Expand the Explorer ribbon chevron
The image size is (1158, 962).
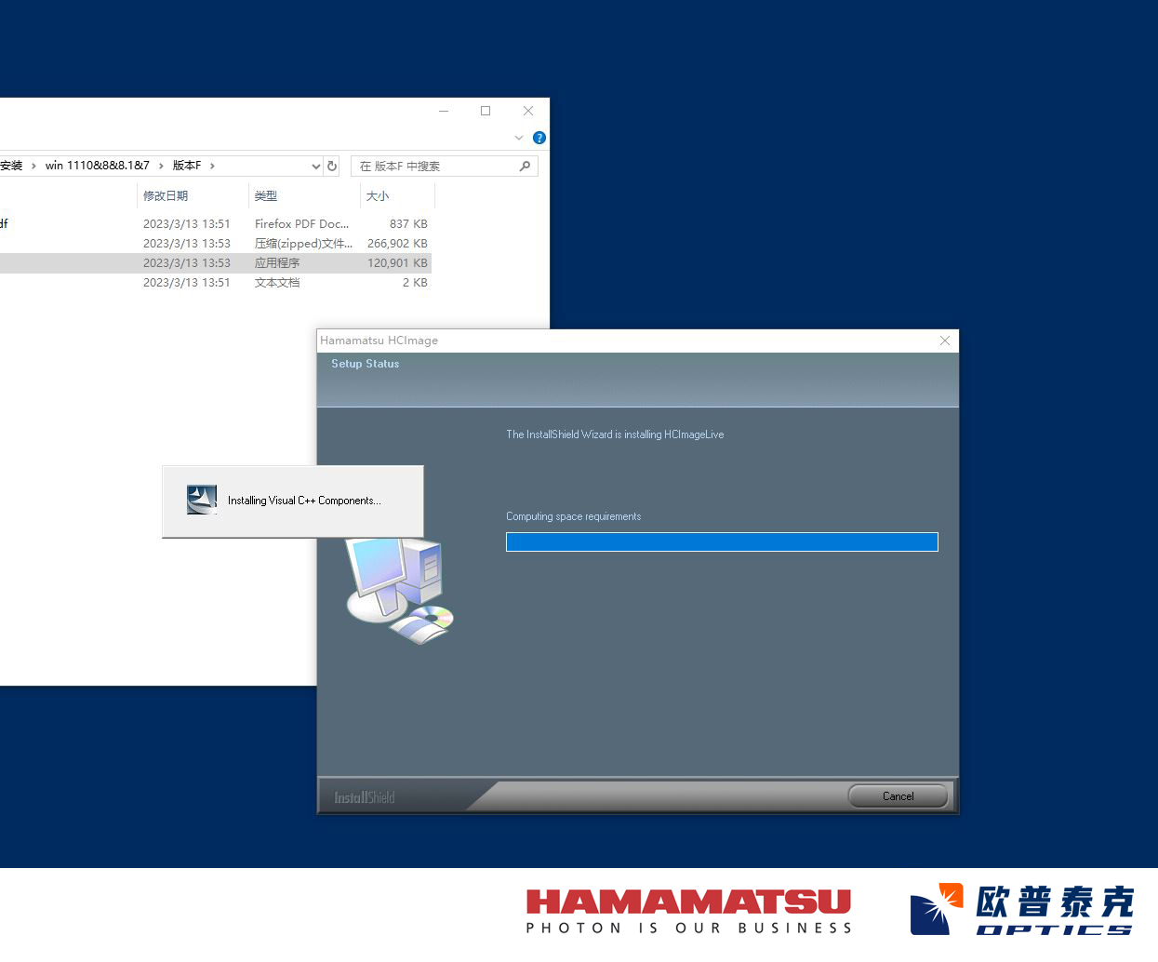(x=519, y=138)
